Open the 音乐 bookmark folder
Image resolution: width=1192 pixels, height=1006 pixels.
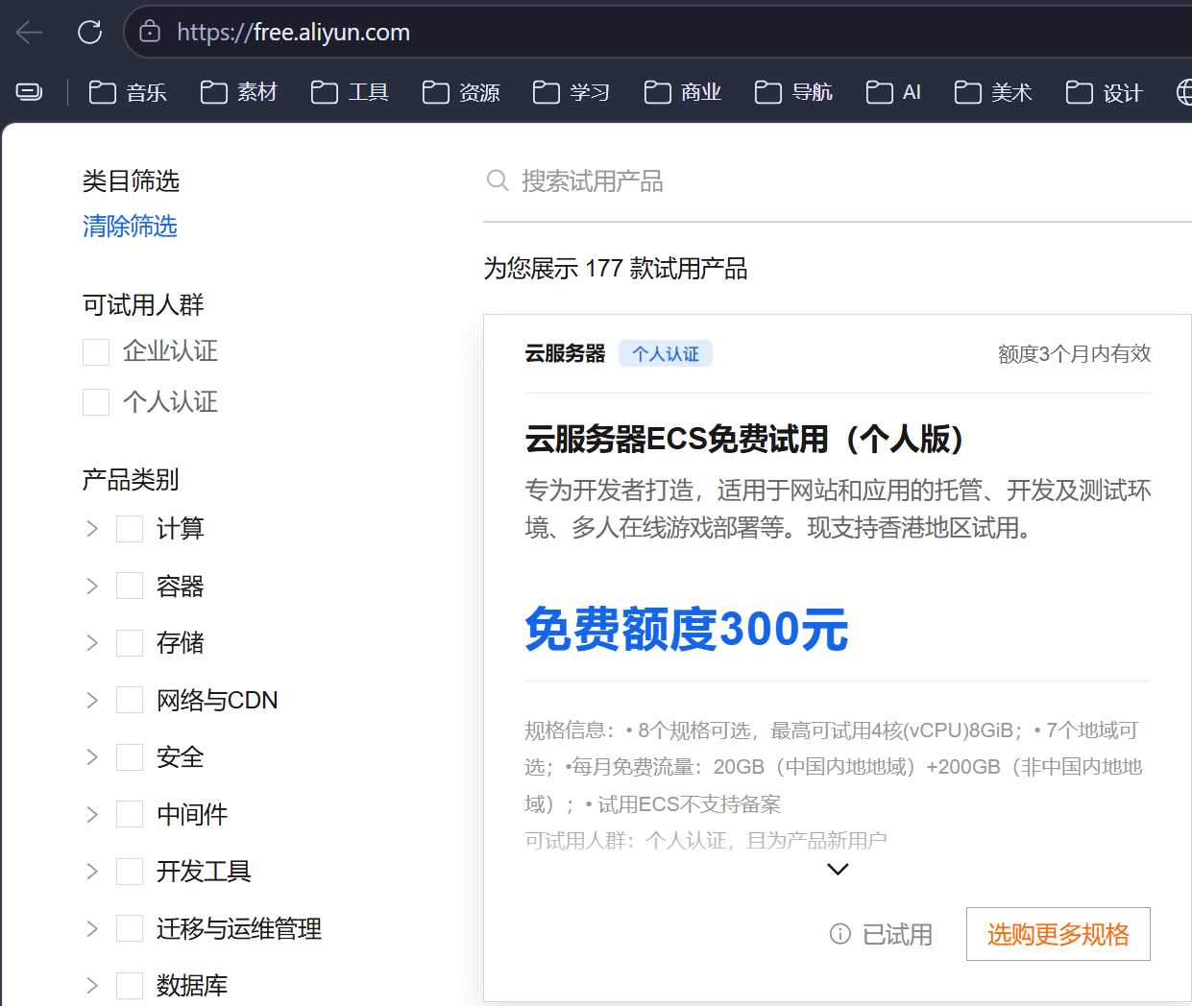[x=128, y=92]
